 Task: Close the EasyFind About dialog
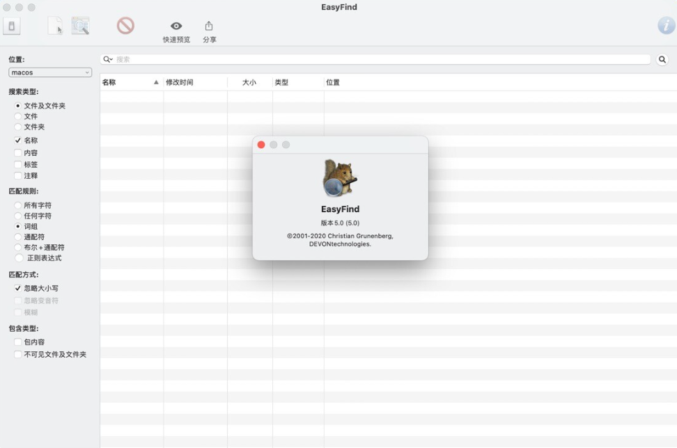point(261,145)
